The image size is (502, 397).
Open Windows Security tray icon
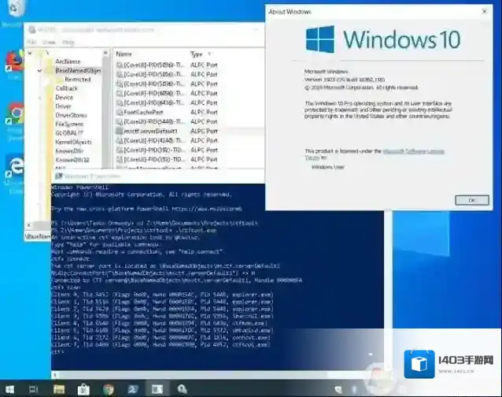(x=338, y=389)
